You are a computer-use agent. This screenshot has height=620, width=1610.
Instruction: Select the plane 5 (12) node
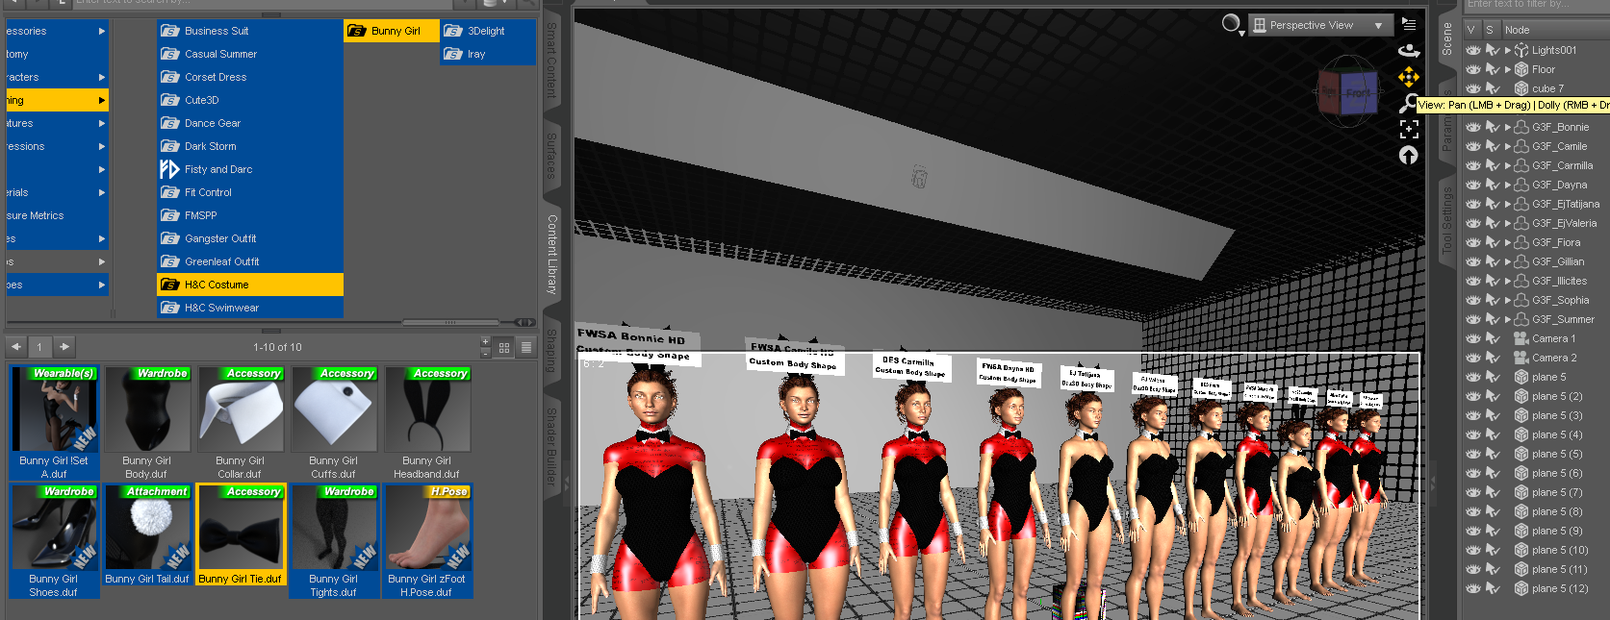[1559, 588]
